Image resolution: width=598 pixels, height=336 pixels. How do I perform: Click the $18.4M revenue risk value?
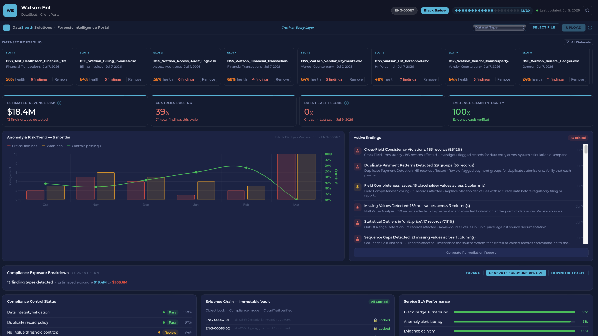21,112
